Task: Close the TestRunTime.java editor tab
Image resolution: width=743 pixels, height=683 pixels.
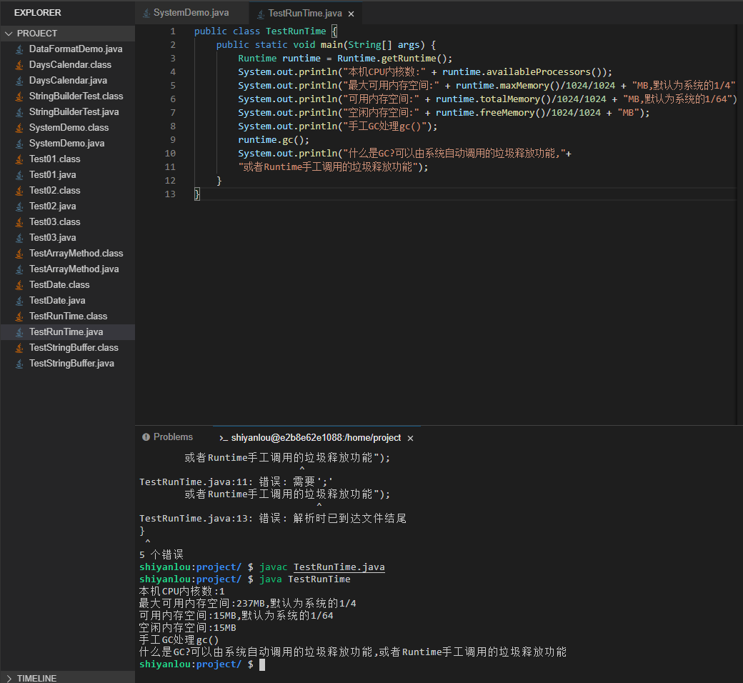Action: tap(351, 14)
